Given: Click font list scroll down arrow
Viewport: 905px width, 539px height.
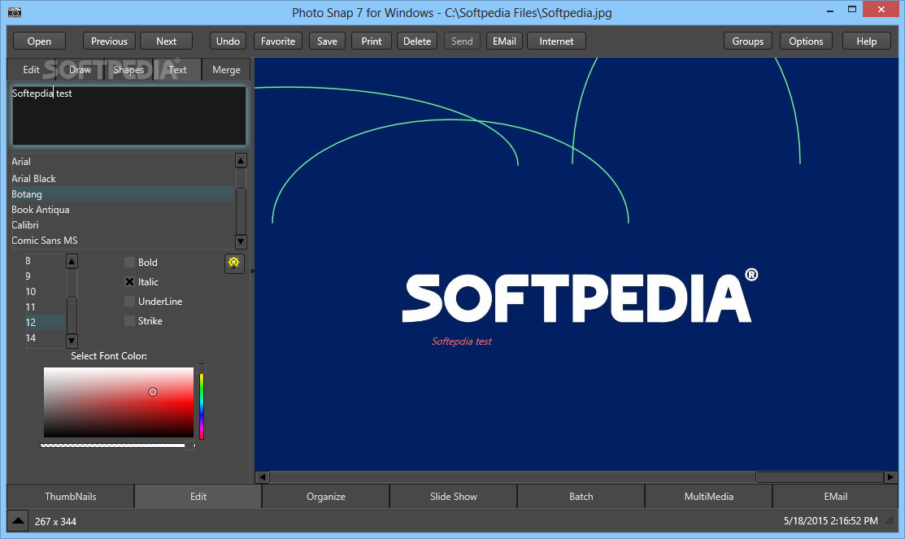Looking at the screenshot, I should [x=241, y=241].
